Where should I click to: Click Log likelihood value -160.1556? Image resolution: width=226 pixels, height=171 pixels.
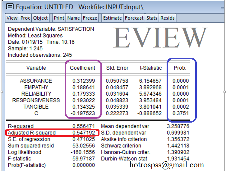83,152
